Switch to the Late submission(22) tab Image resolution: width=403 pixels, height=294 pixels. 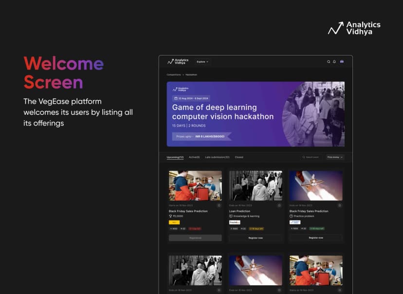coord(217,157)
